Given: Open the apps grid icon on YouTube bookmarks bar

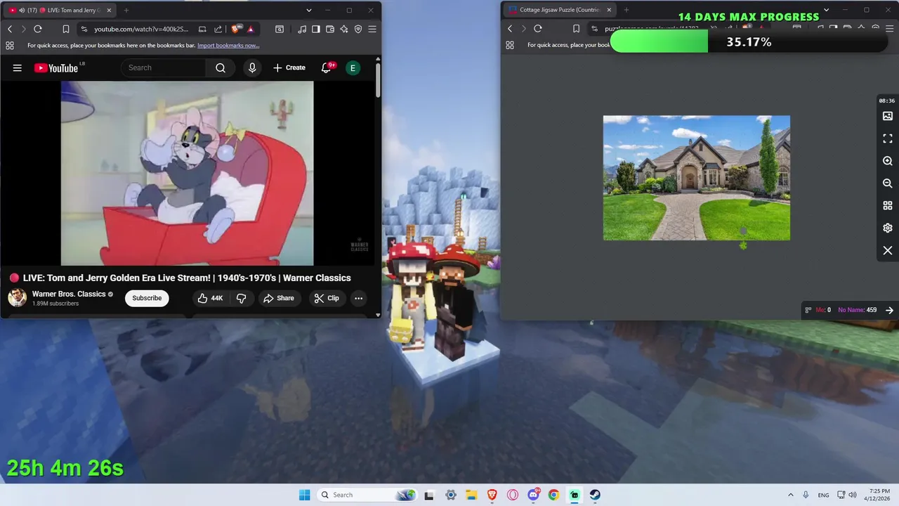Looking at the screenshot, I should [x=10, y=45].
